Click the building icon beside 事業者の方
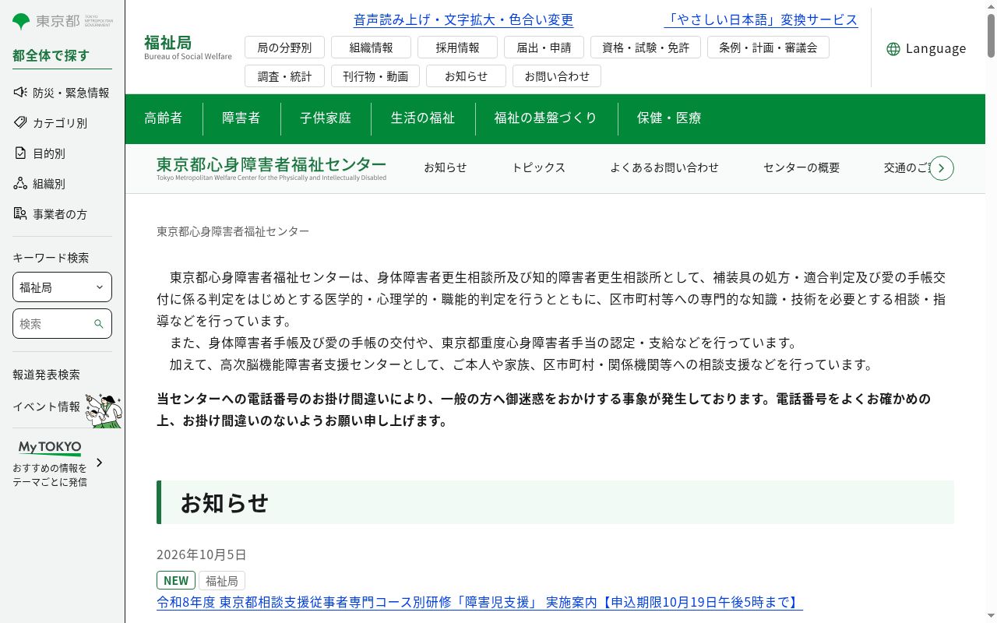Image resolution: width=997 pixels, height=623 pixels. coord(20,214)
